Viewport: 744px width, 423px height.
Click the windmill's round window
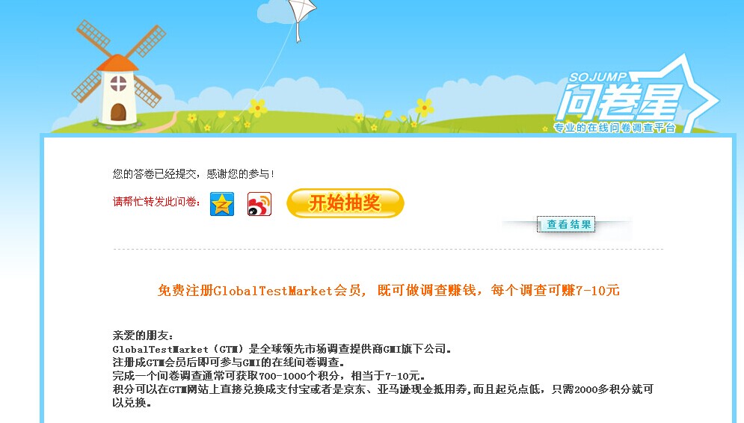tap(118, 84)
